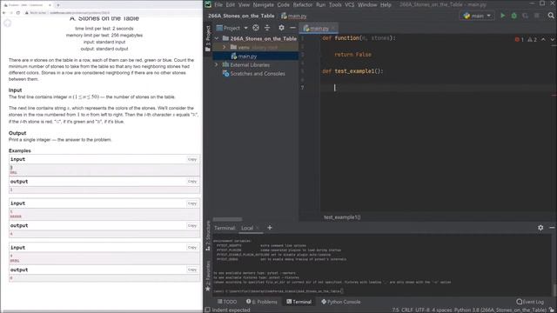Click the 7:5 caret position in status bar
This screenshot has height=313, width=557.
point(396,310)
